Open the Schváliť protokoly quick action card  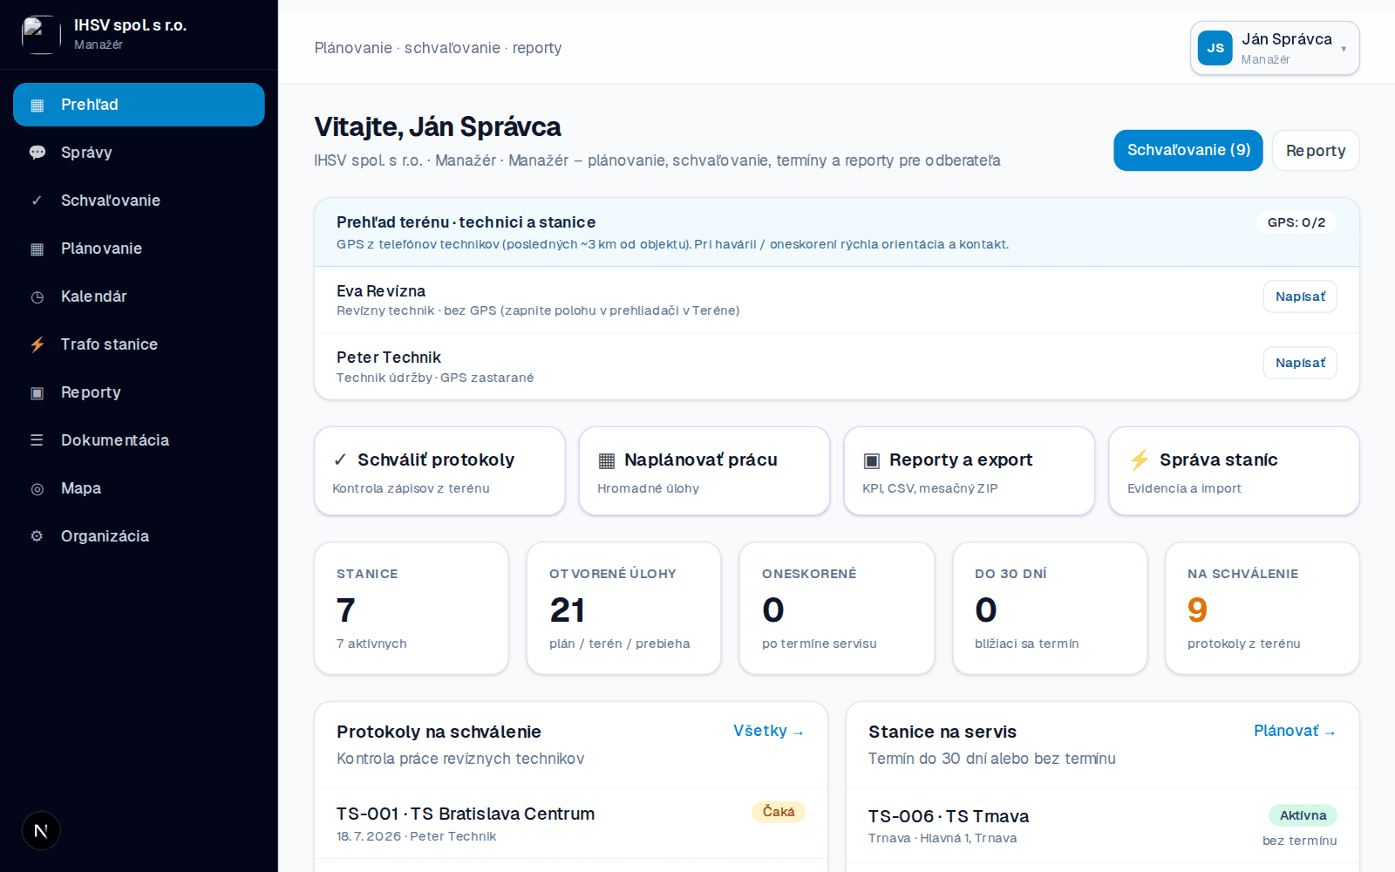(x=439, y=471)
